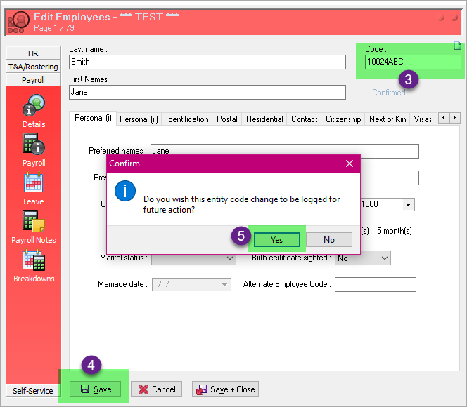Switch to the Next of Kin tab
467x407 pixels.
tap(388, 119)
